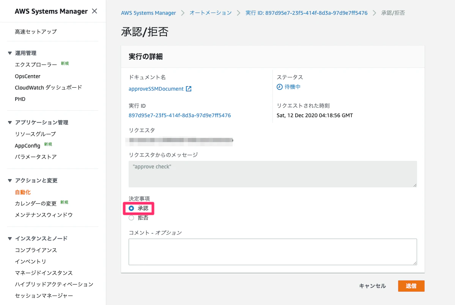Open セッションマネージャー
This screenshot has width=455, height=305.
[x=44, y=296]
